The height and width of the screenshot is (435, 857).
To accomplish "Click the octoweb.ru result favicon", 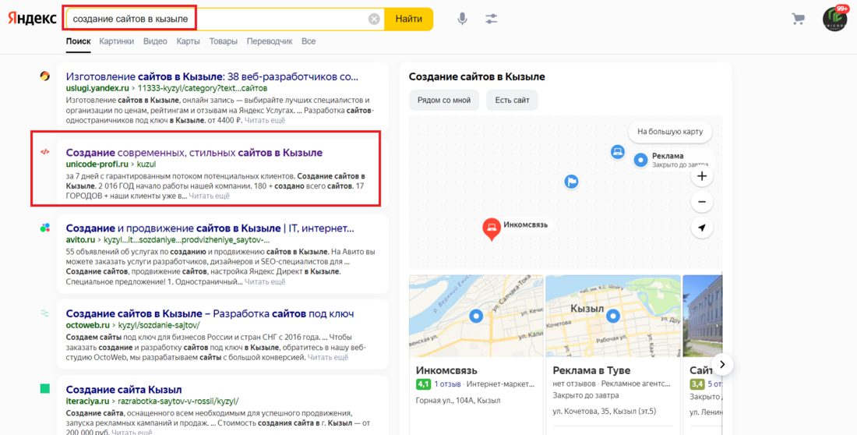I will click(45, 313).
